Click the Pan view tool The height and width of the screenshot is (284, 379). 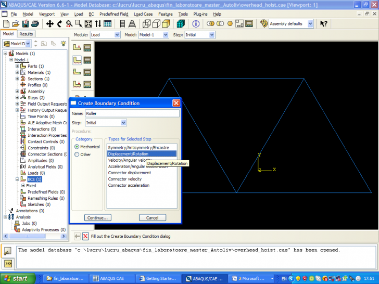tap(50, 23)
